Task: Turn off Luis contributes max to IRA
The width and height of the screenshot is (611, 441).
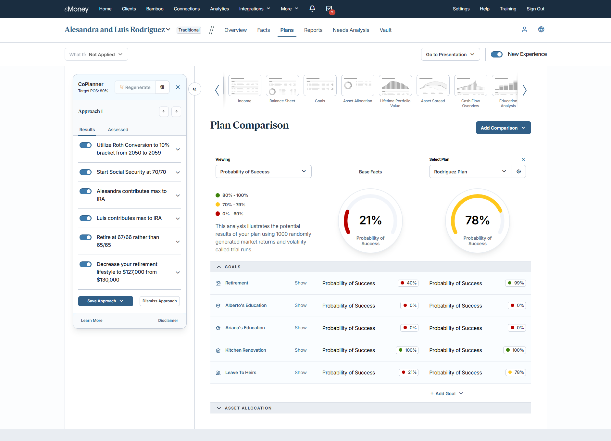Action: coord(86,218)
